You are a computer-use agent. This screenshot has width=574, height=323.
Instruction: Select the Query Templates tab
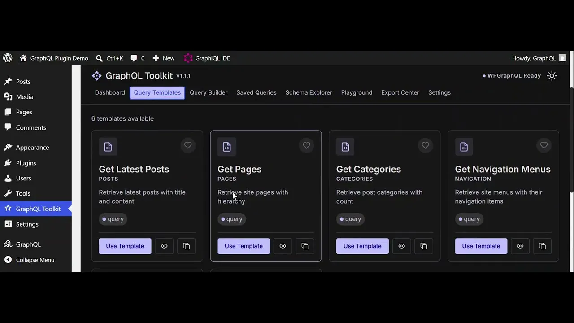tap(157, 92)
